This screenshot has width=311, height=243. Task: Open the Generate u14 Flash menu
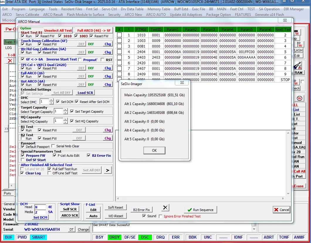click(x=269, y=14)
